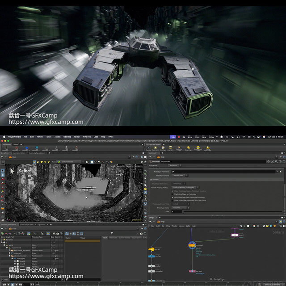
Task: Open parameter pane gear settings icon
Action: pos(269,162)
